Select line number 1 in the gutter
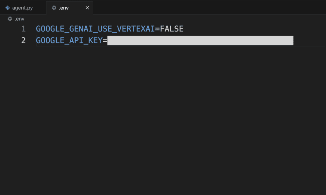 point(23,29)
